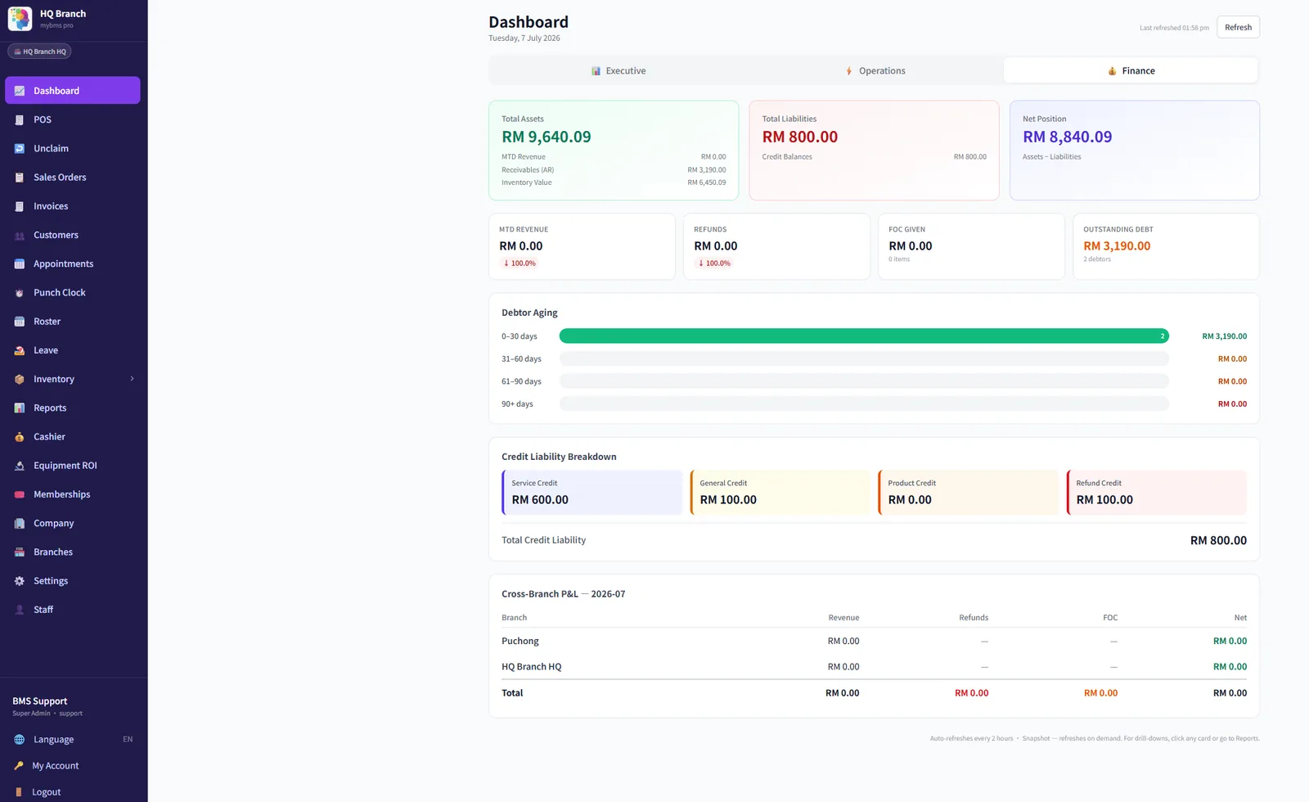Click the Cashier money bag icon
Viewport: 1309px width, 802px height.
coord(20,436)
